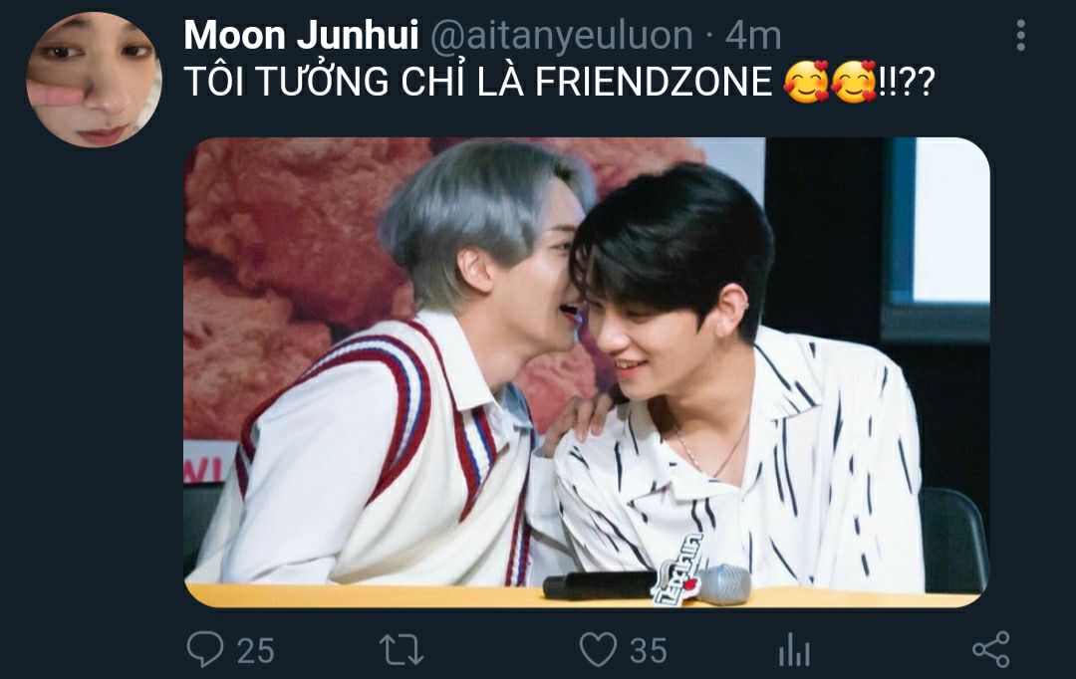The image size is (1076, 679).
Task: Open the @aitanyeuluon handle link
Action: [x=561, y=36]
